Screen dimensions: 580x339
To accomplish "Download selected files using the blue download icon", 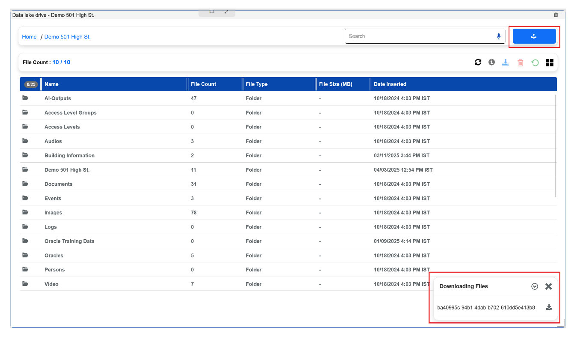I will 506,62.
